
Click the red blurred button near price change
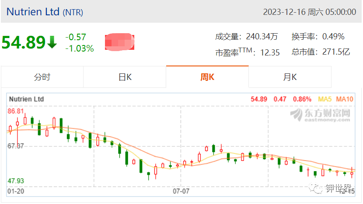[119, 42]
